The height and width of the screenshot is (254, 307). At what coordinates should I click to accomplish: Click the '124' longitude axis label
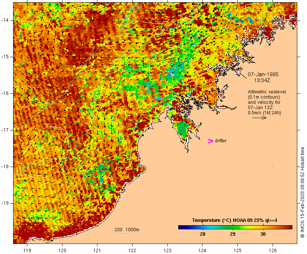203,250
